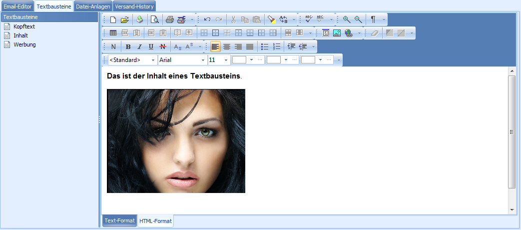Viewport: 521px width, 230px height.
Task: Insert a table with the grid icon
Action: (x=113, y=33)
